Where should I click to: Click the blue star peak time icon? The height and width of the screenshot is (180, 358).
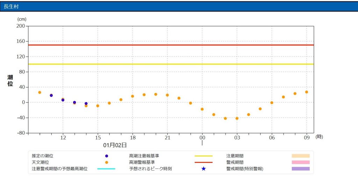coord(204,169)
